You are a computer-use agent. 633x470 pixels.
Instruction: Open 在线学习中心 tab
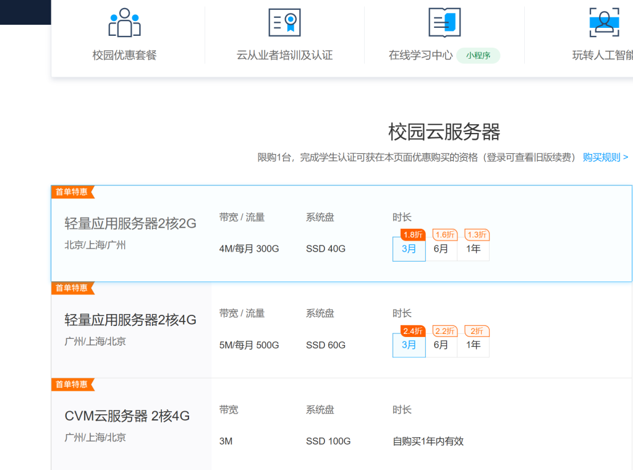(420, 55)
